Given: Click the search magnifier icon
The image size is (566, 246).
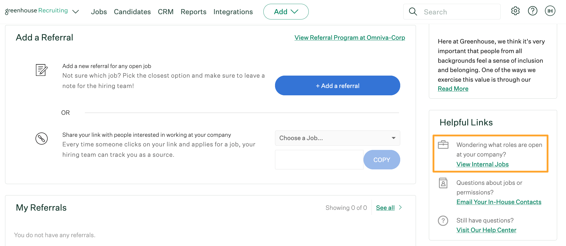Looking at the screenshot, I should pos(413,11).
